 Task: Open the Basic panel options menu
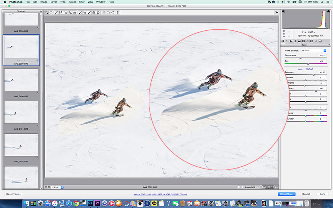coord(329,45)
